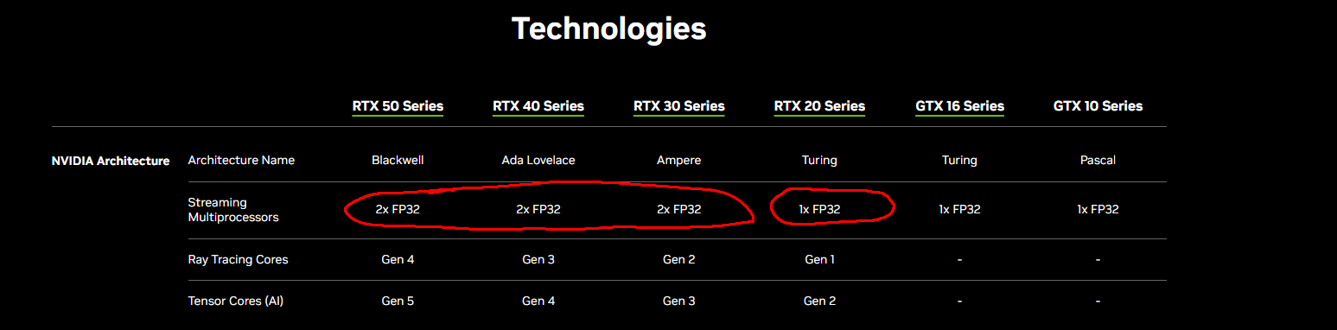Select the NVIDIA Architecture section label

tap(111, 161)
